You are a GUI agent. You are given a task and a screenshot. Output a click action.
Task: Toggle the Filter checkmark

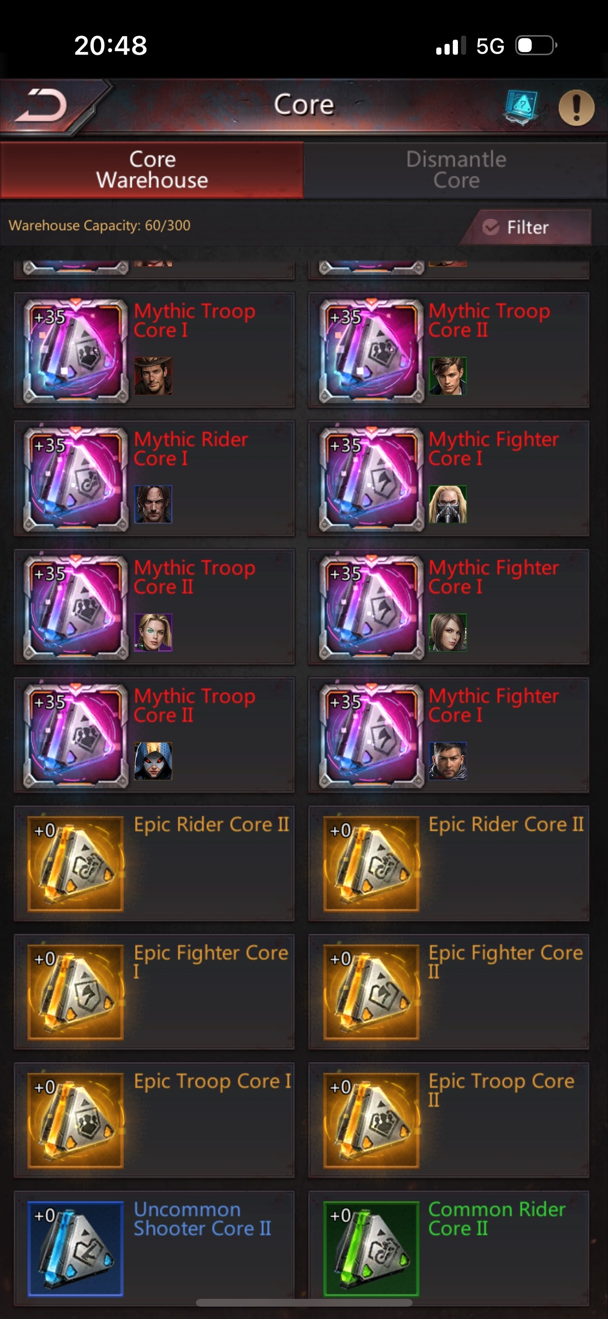[x=491, y=227]
